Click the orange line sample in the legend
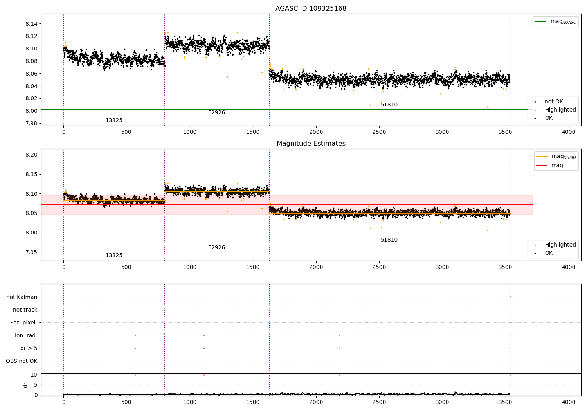The width and height of the screenshot is (587, 411). pos(542,157)
